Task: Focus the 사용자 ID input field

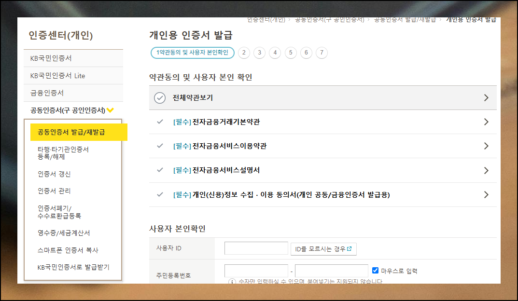Action: pyautogui.click(x=256, y=248)
